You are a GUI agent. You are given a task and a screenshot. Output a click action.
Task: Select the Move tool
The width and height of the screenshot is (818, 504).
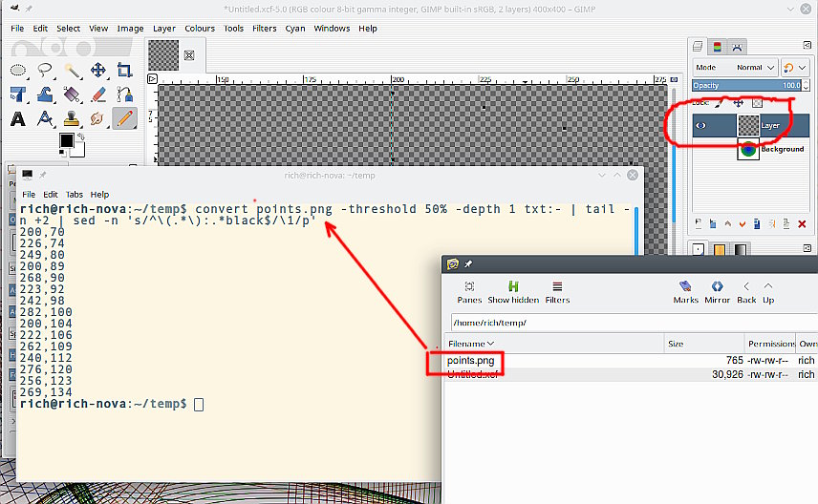[x=98, y=70]
